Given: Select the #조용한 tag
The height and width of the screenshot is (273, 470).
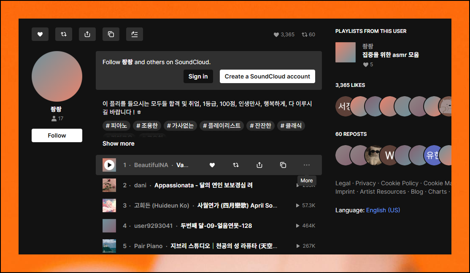Looking at the screenshot, I should click(147, 126).
